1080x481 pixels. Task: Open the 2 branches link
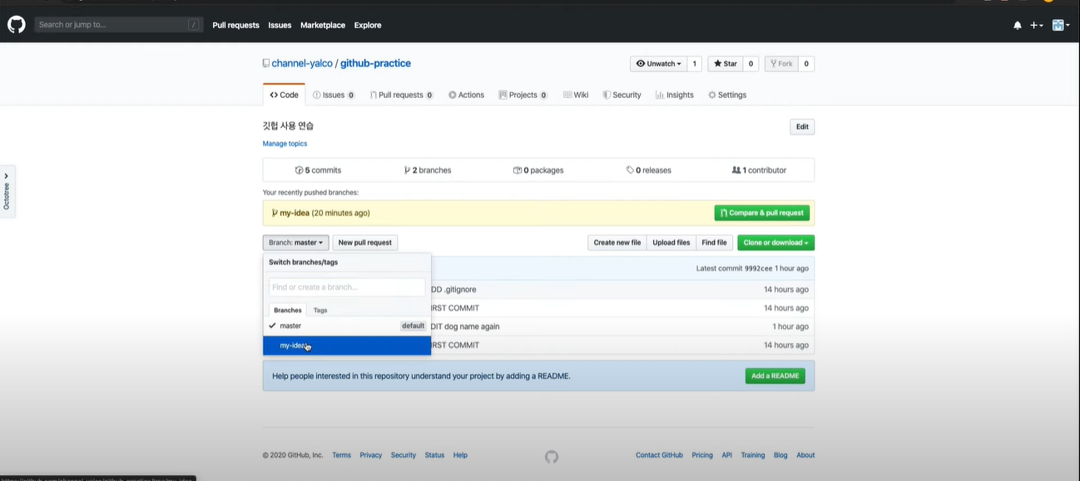tap(428, 170)
